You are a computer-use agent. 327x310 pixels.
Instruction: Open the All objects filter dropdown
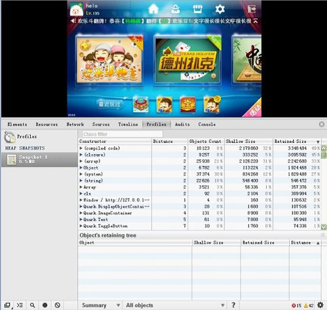pos(175,305)
